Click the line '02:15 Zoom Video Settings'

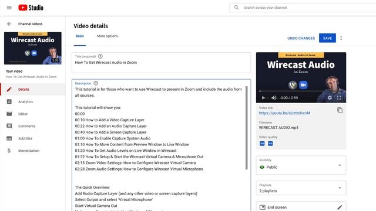click(135, 163)
